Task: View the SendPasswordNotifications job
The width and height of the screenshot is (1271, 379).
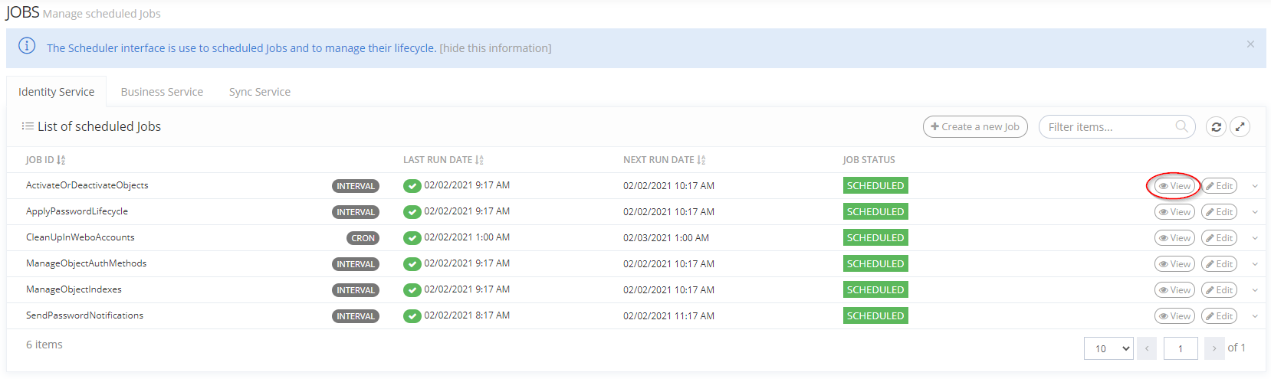Action: 1174,316
